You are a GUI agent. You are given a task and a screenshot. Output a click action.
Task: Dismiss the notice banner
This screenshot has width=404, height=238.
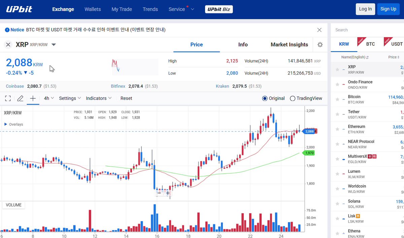coord(319,30)
